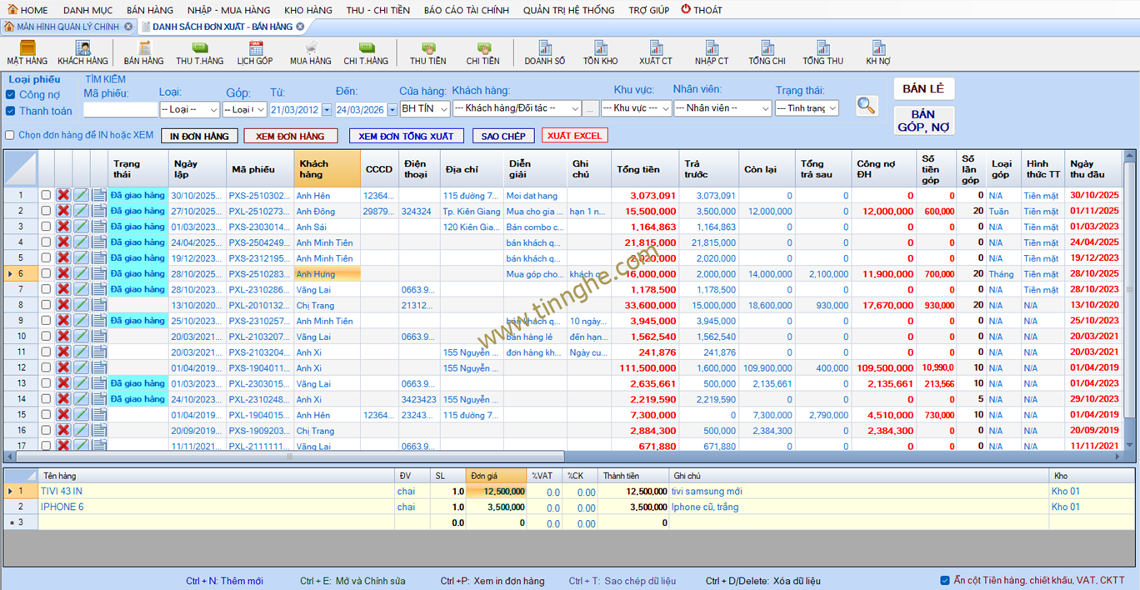The image size is (1140, 590).
Task: Click green edit pencil in row 2
Action: point(81,211)
